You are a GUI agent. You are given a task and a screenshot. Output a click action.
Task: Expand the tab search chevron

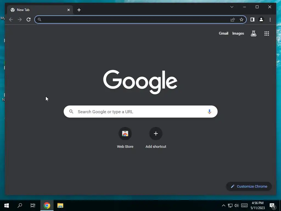[232, 7]
